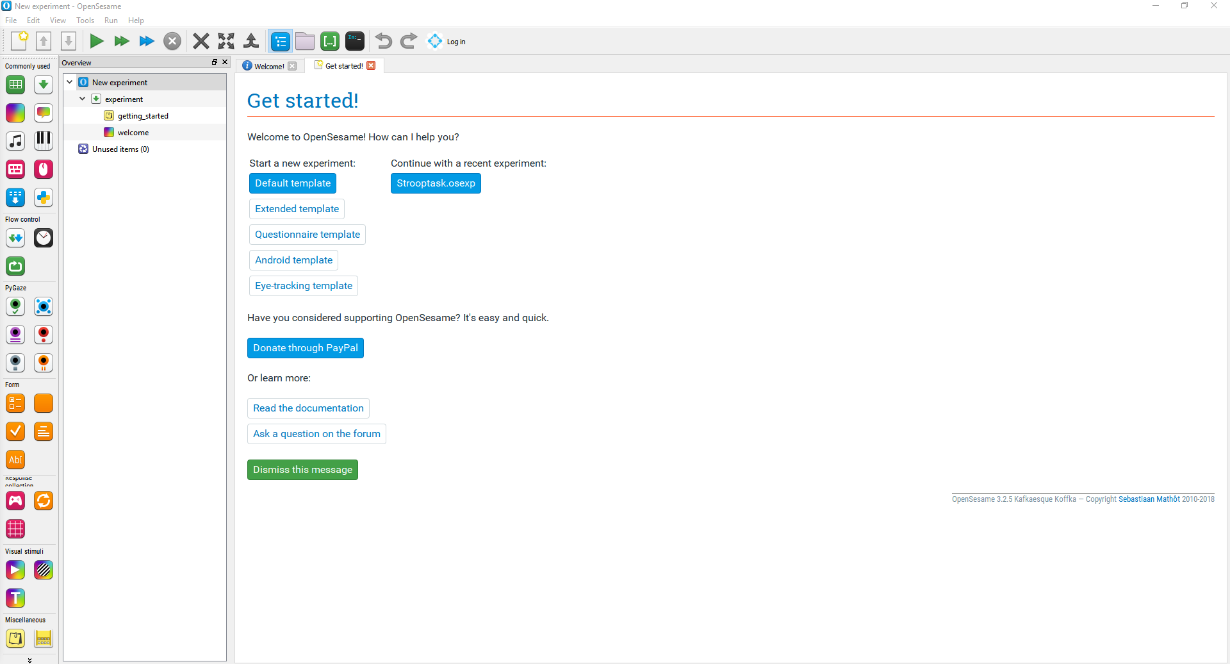The width and height of the screenshot is (1230, 664).
Task: Open the Run menu
Action: tap(111, 21)
